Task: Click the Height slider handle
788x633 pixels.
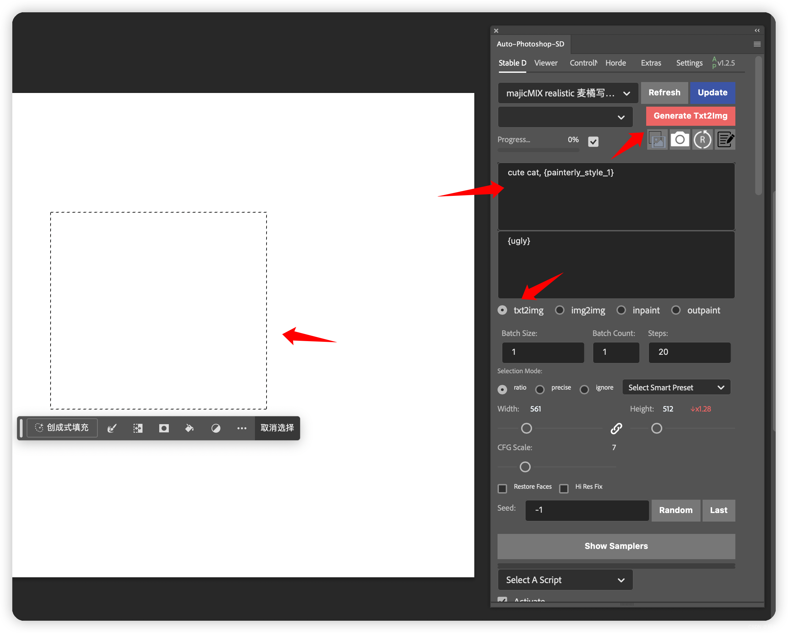Action: pyautogui.click(x=656, y=428)
